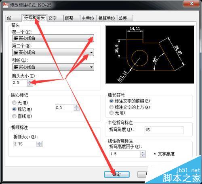The image size is (202, 184).
Task: Open the 文字 tab
Action: tap(55, 18)
